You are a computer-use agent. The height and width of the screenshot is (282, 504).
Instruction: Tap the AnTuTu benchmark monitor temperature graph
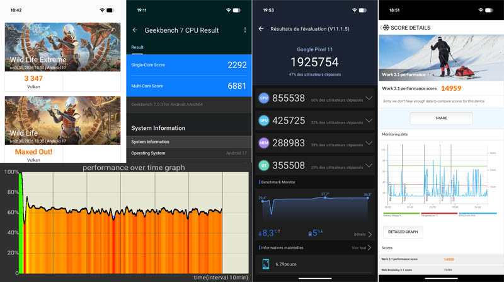(315, 206)
